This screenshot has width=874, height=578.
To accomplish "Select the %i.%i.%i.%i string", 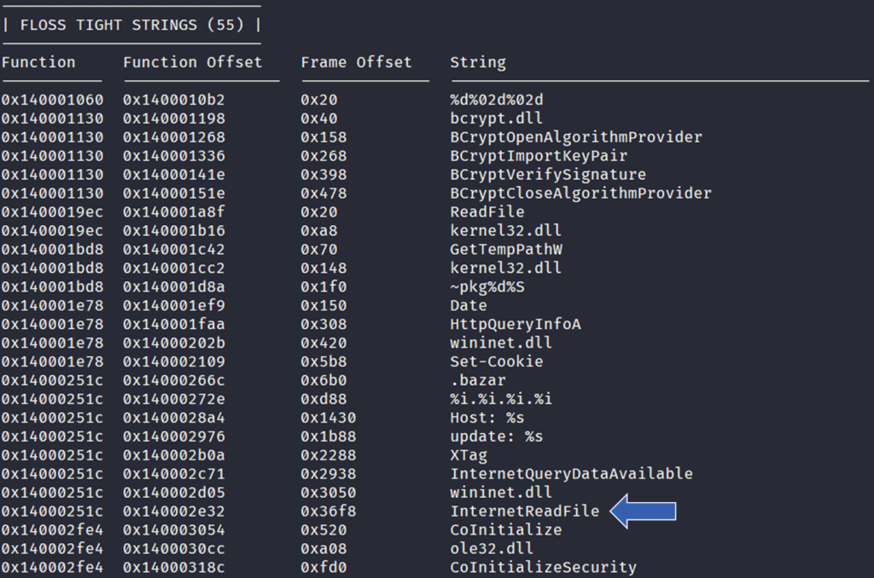I will tap(502, 399).
